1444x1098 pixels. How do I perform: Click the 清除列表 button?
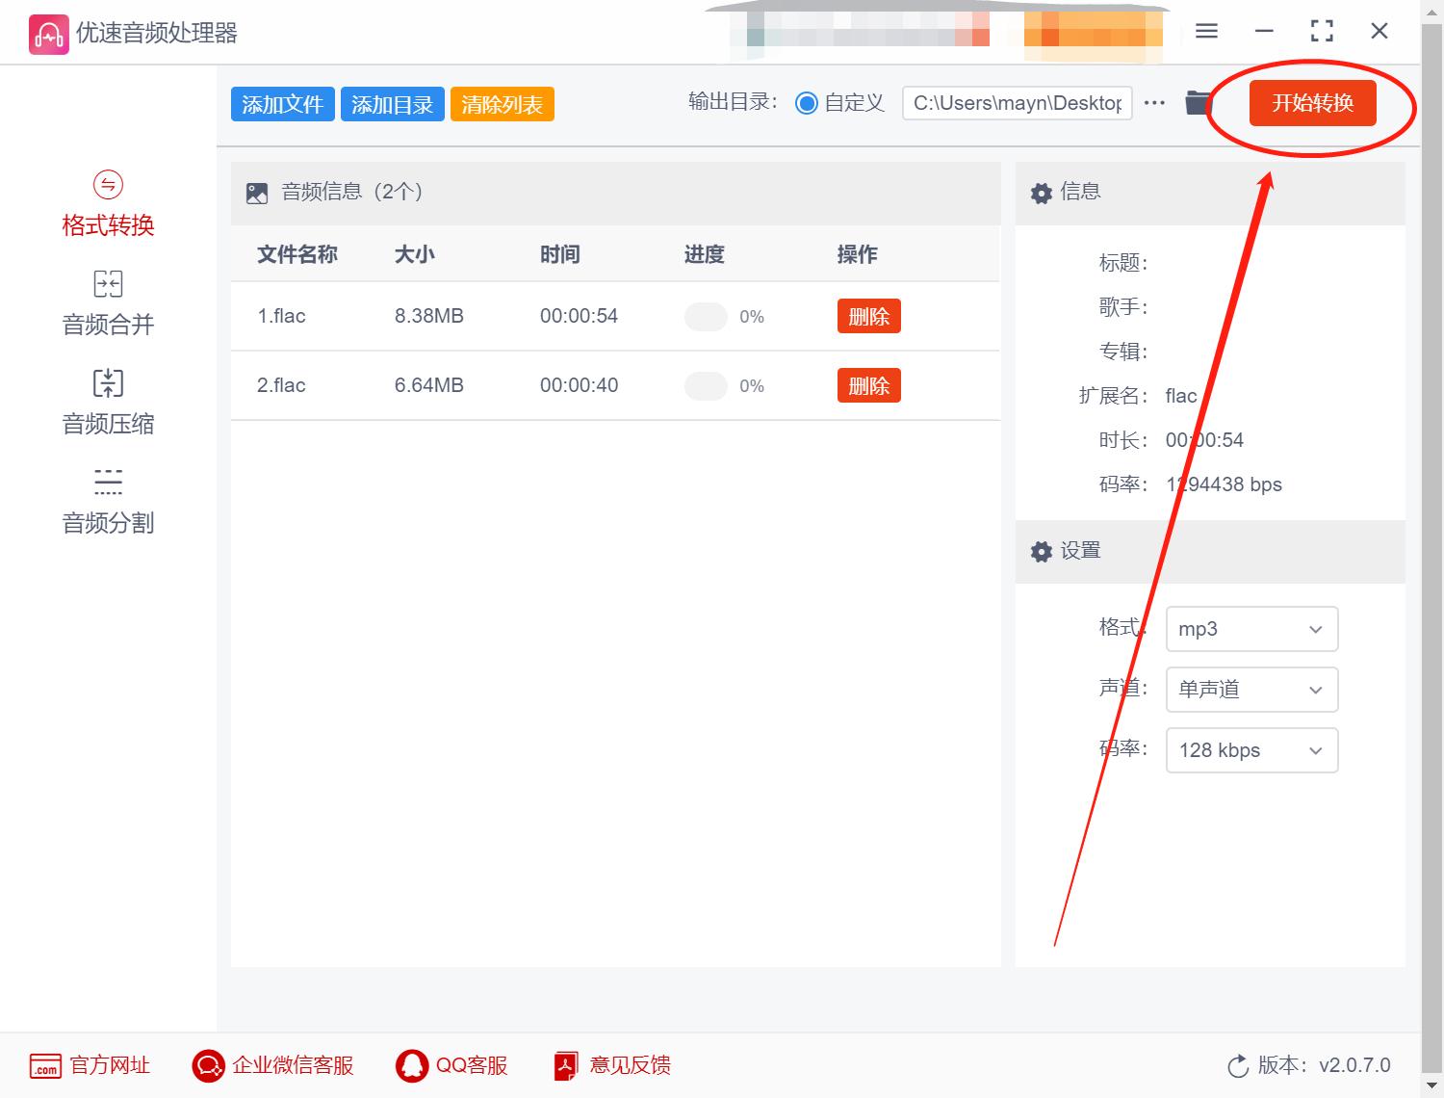(x=502, y=103)
